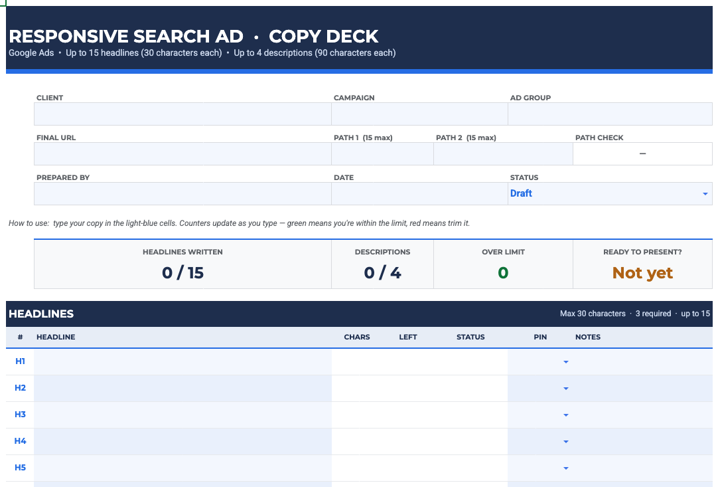Open the Pin dropdown for H4
716x487 pixels.
click(566, 441)
